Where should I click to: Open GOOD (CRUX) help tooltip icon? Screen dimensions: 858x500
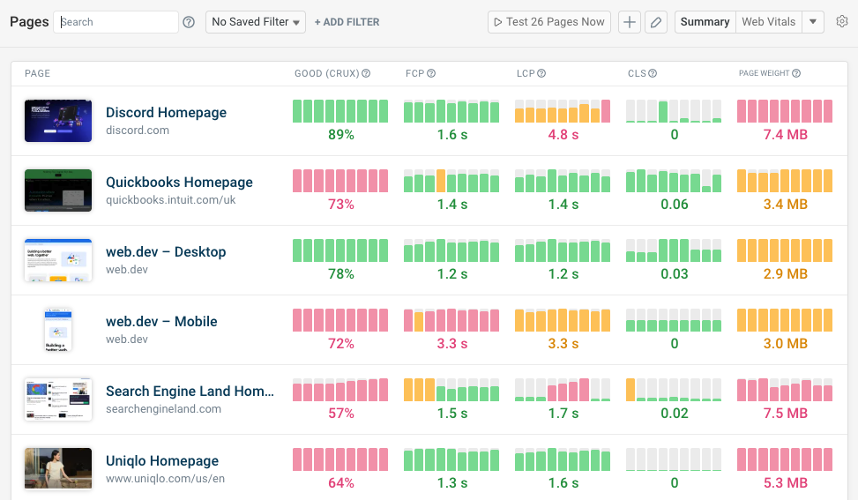(x=366, y=73)
